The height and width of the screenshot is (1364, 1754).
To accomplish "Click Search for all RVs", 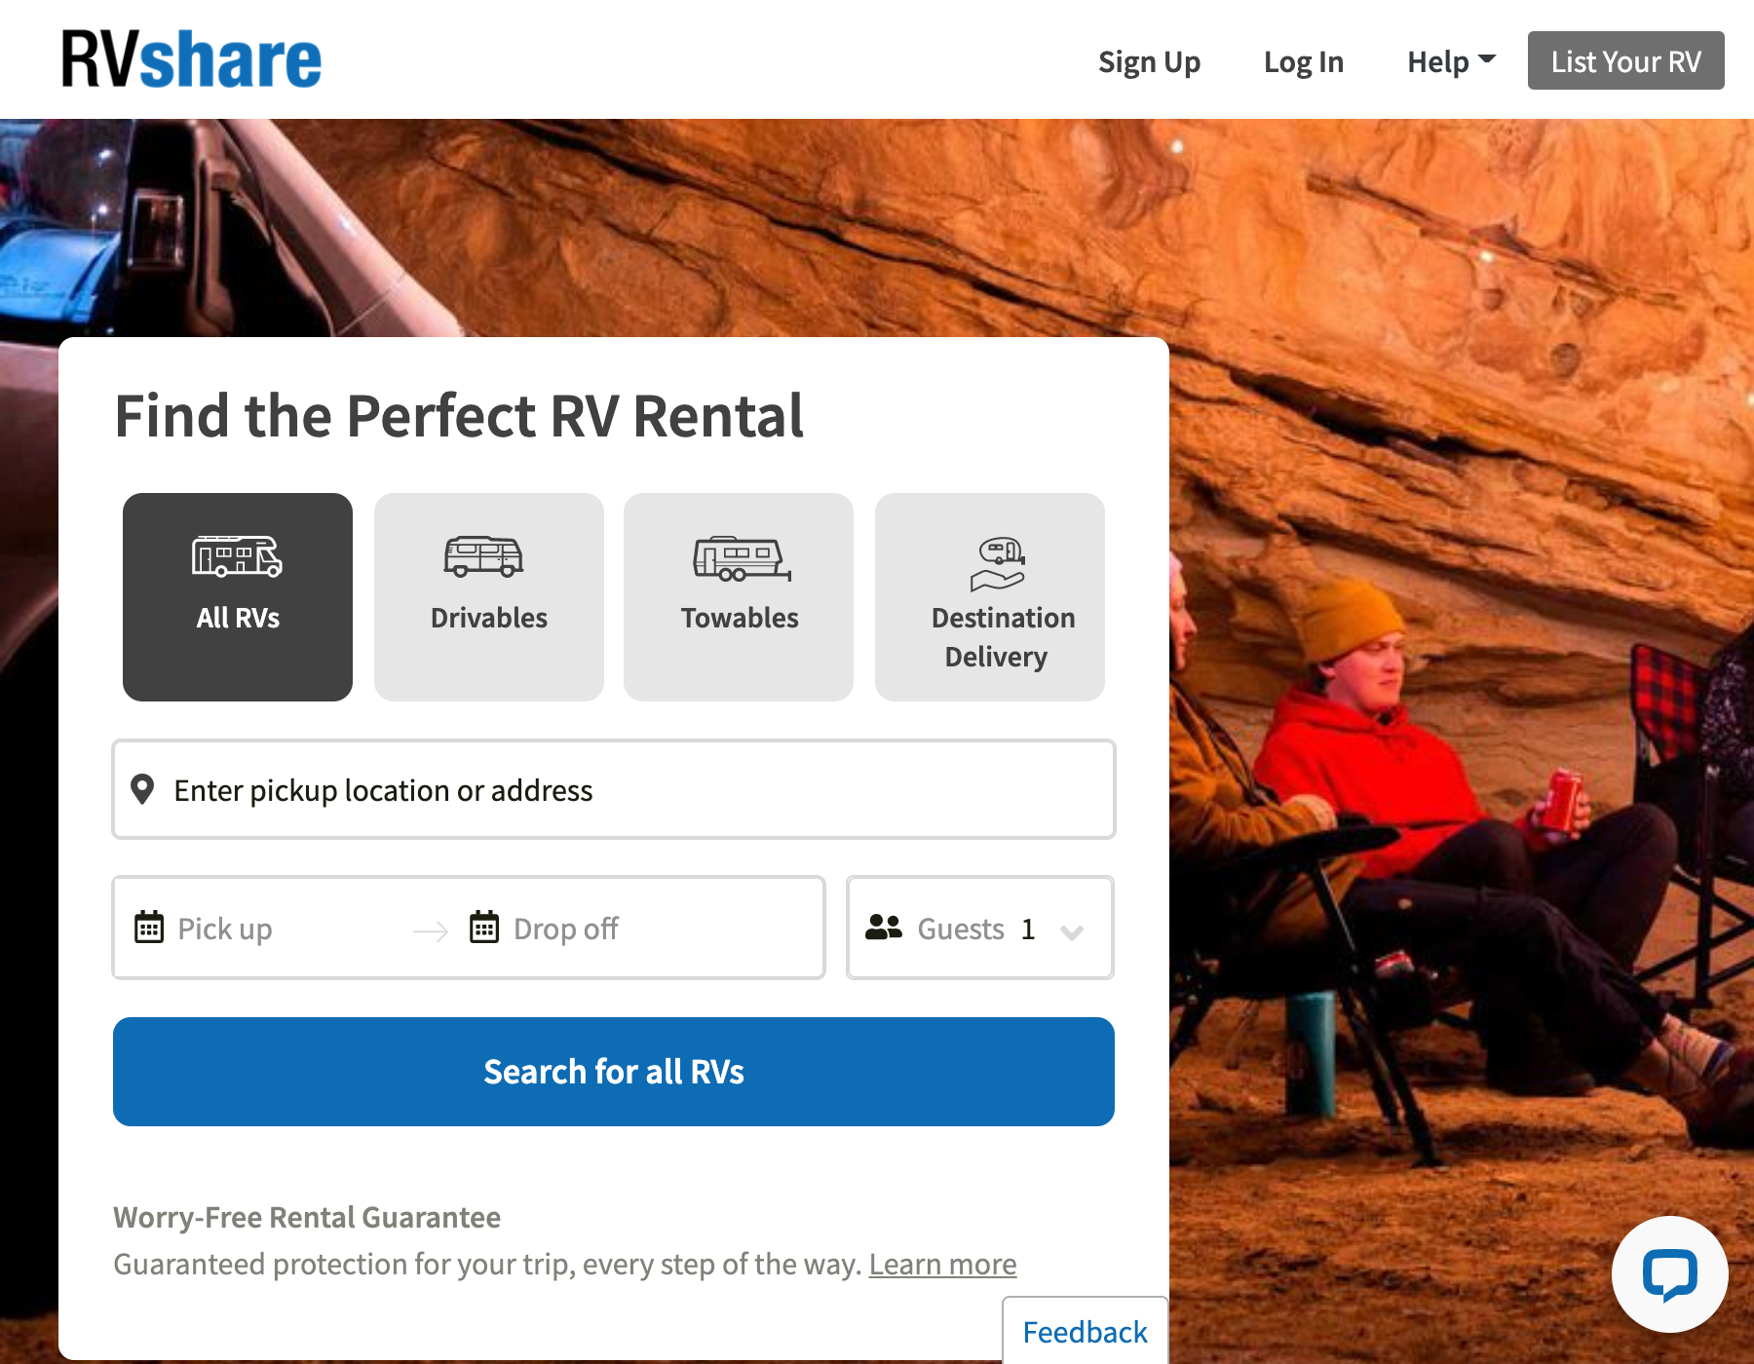I will (x=612, y=1071).
